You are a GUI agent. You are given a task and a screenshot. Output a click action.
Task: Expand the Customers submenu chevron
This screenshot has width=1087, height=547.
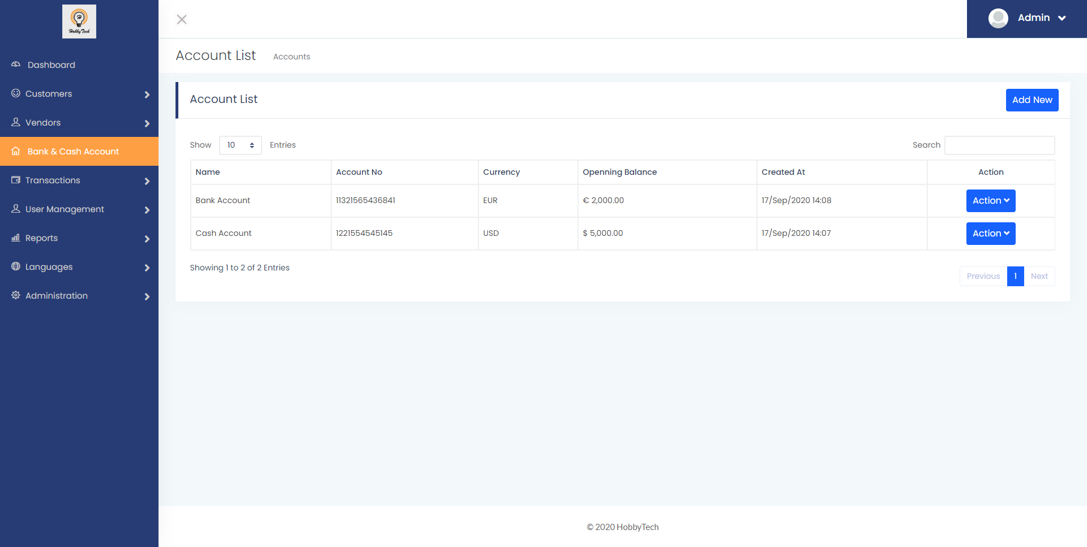coord(147,94)
